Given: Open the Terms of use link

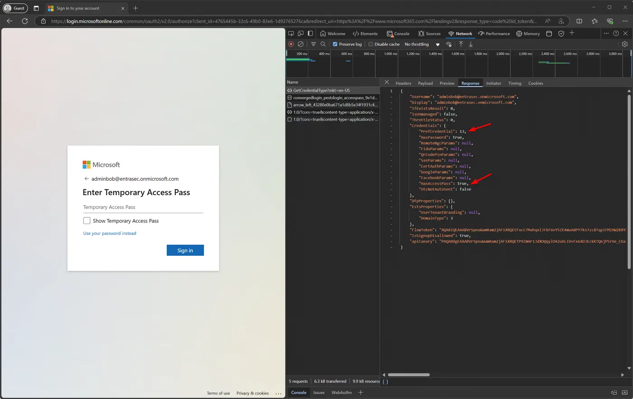Looking at the screenshot, I should (218, 393).
